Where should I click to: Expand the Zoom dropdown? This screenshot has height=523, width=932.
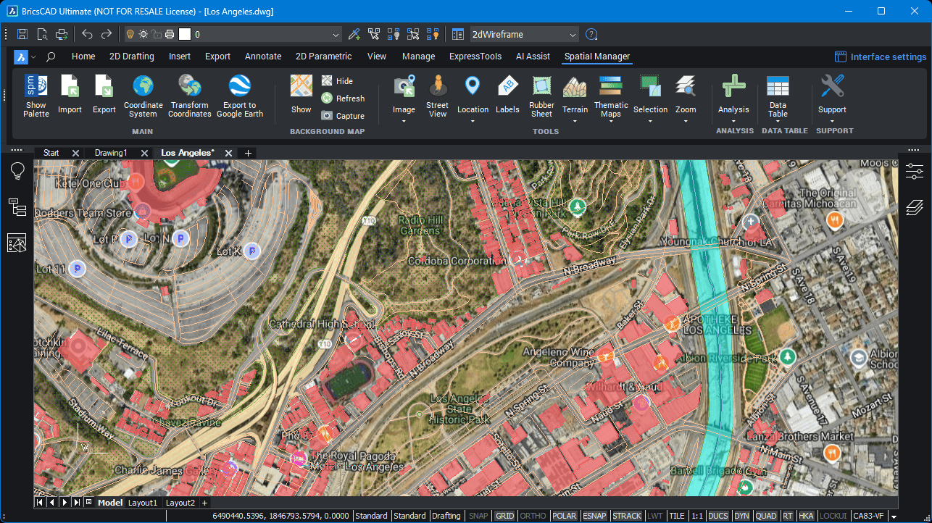point(686,120)
